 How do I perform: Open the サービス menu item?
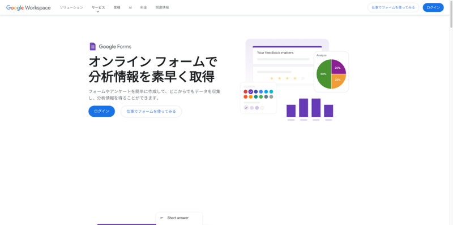(99, 7)
